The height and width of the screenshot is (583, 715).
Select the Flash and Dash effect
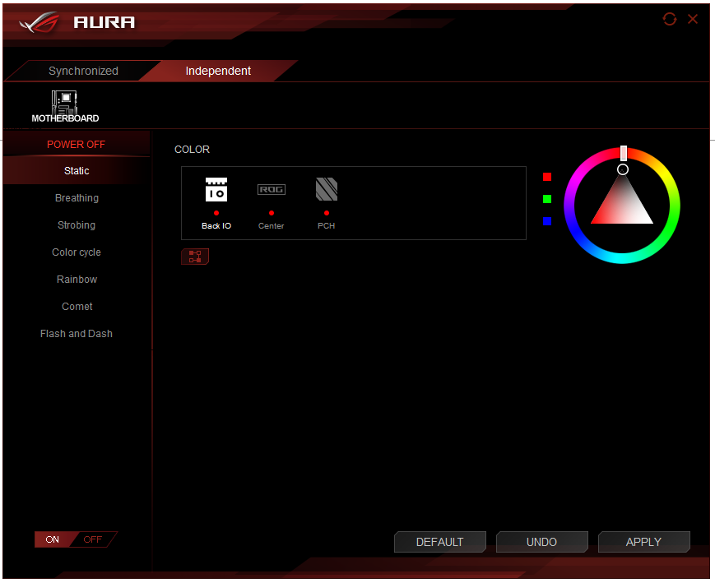(x=77, y=334)
